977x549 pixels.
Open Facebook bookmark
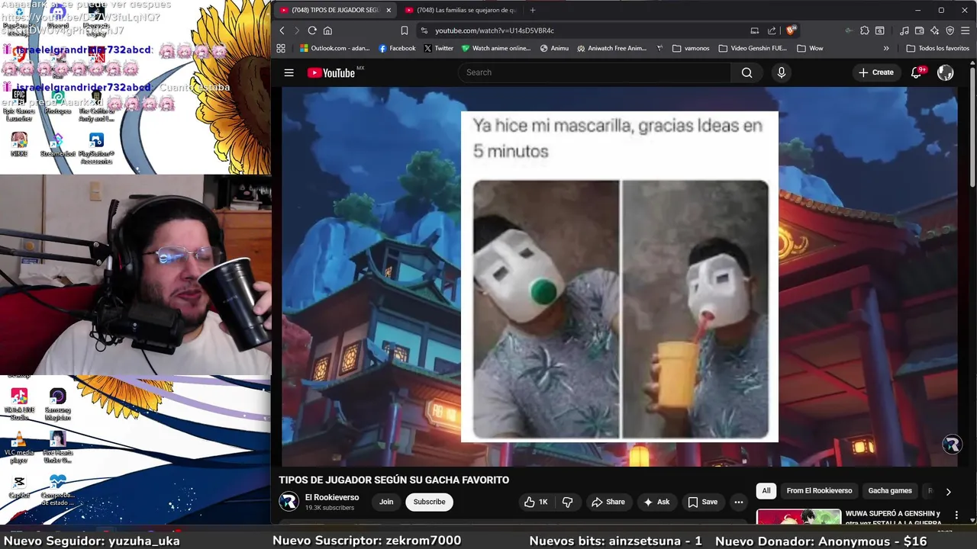[397, 48]
